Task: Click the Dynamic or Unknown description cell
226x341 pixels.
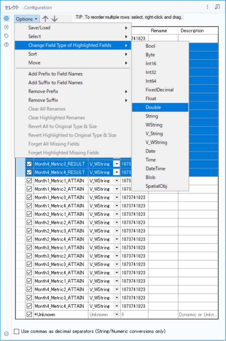Action: click(x=198, y=314)
